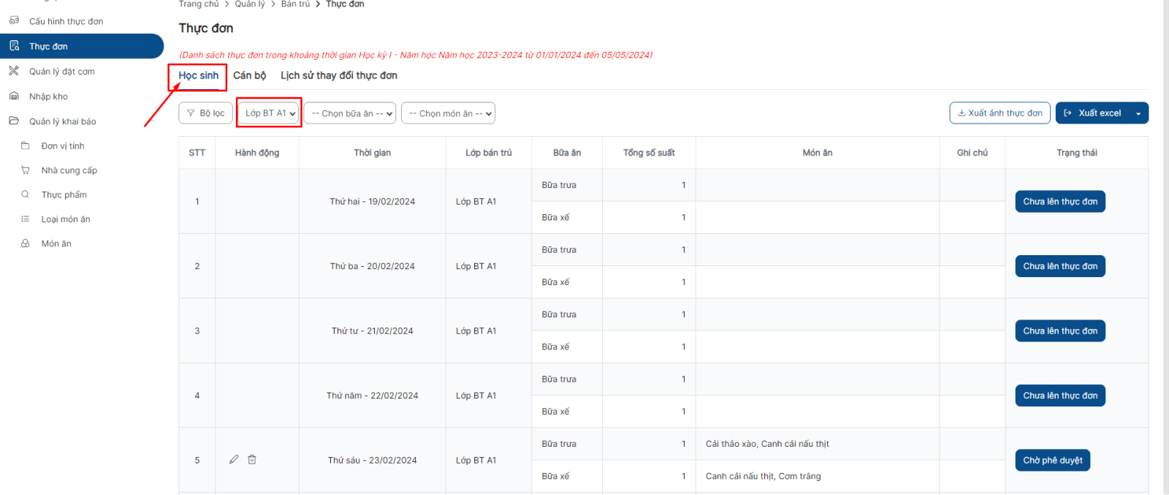
Task: Click the Chờ phê duyệt status button
Action: pos(1052,460)
